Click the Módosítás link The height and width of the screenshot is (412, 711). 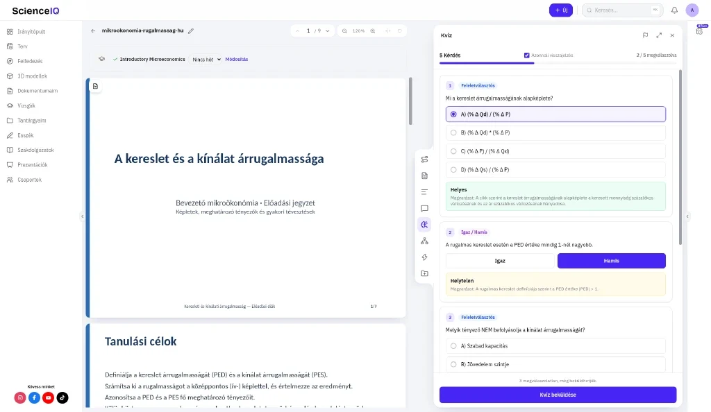(237, 60)
